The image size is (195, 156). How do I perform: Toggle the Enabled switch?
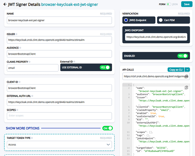(183, 56)
